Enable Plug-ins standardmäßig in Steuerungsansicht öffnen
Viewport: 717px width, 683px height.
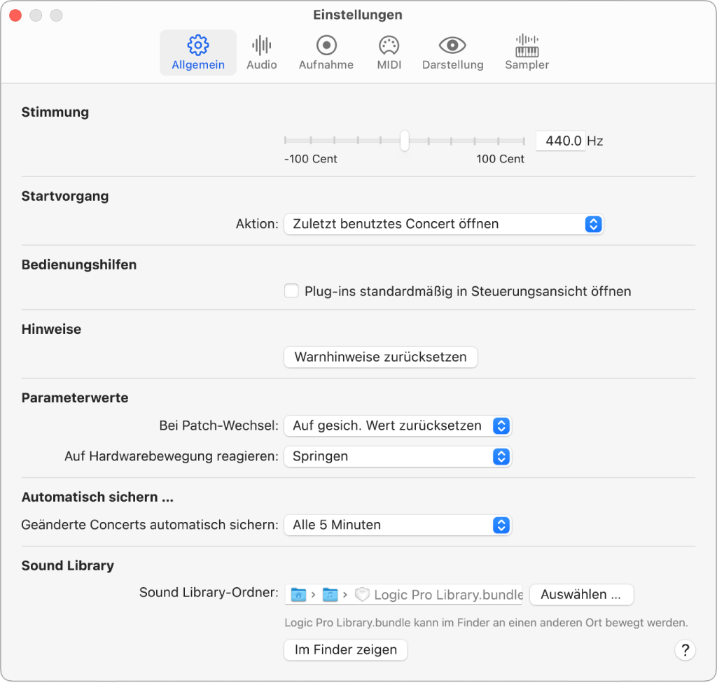point(292,291)
